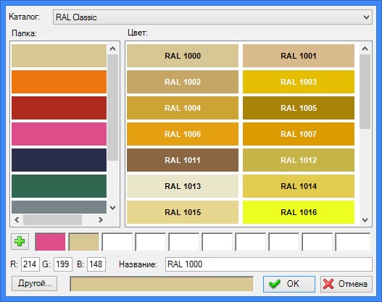Select the pink folder swatch
This screenshot has width=382, height=302.
[x=59, y=134]
